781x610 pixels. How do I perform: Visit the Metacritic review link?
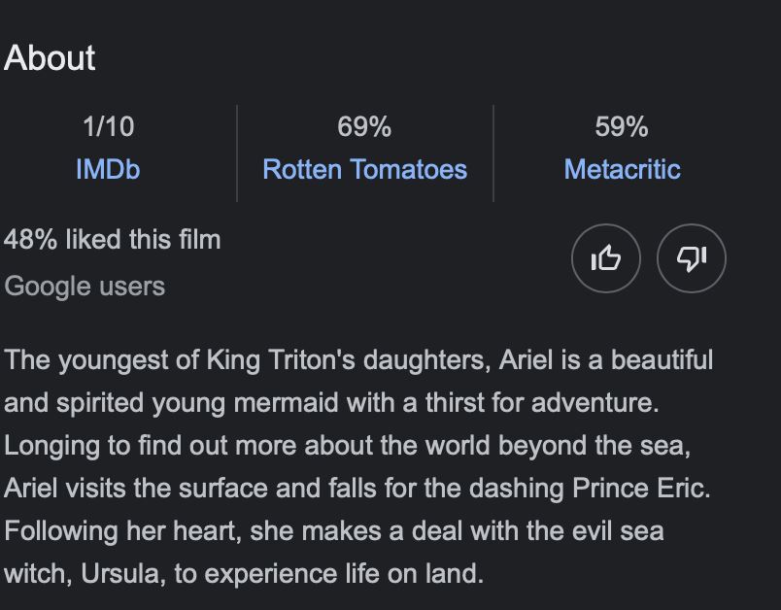point(622,169)
